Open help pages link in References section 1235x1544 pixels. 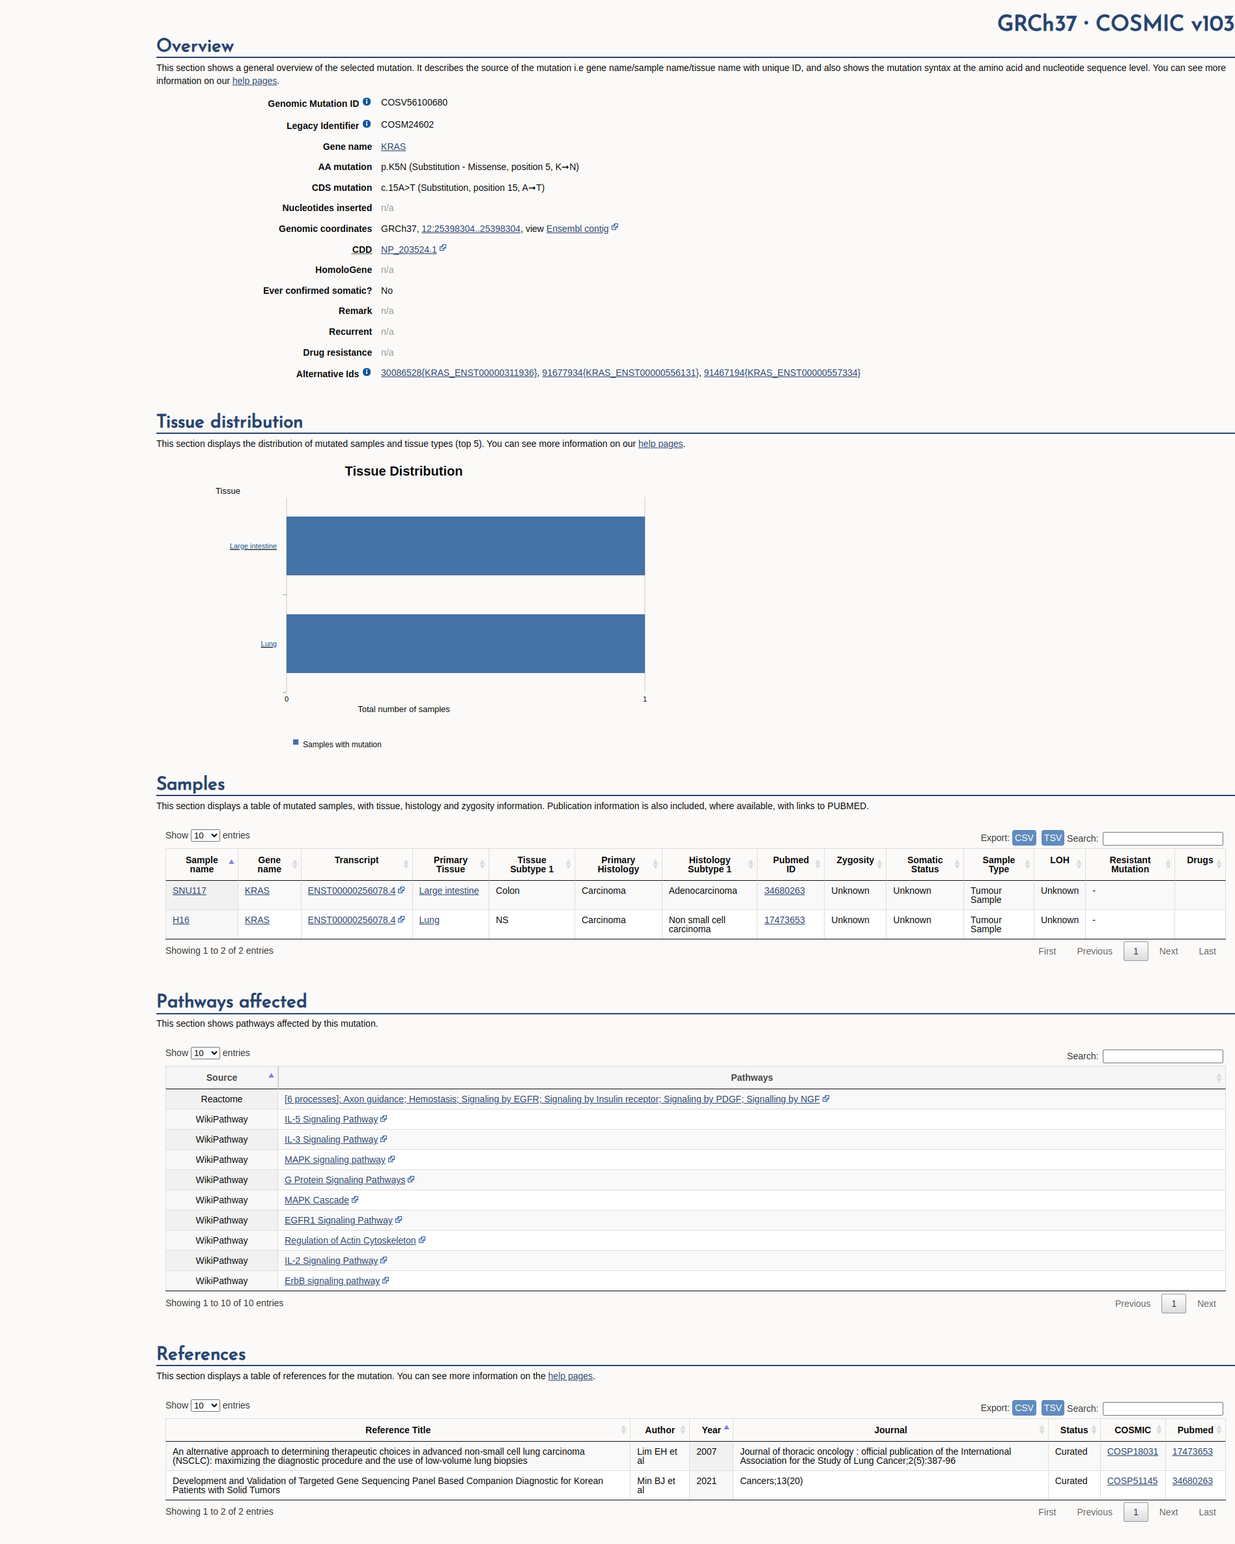570,1376
